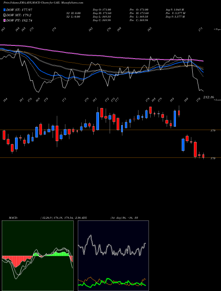This screenshot has height=291, width=221.
Task: Open the ADX indicator panel with dark blue background
Action: [113, 256]
